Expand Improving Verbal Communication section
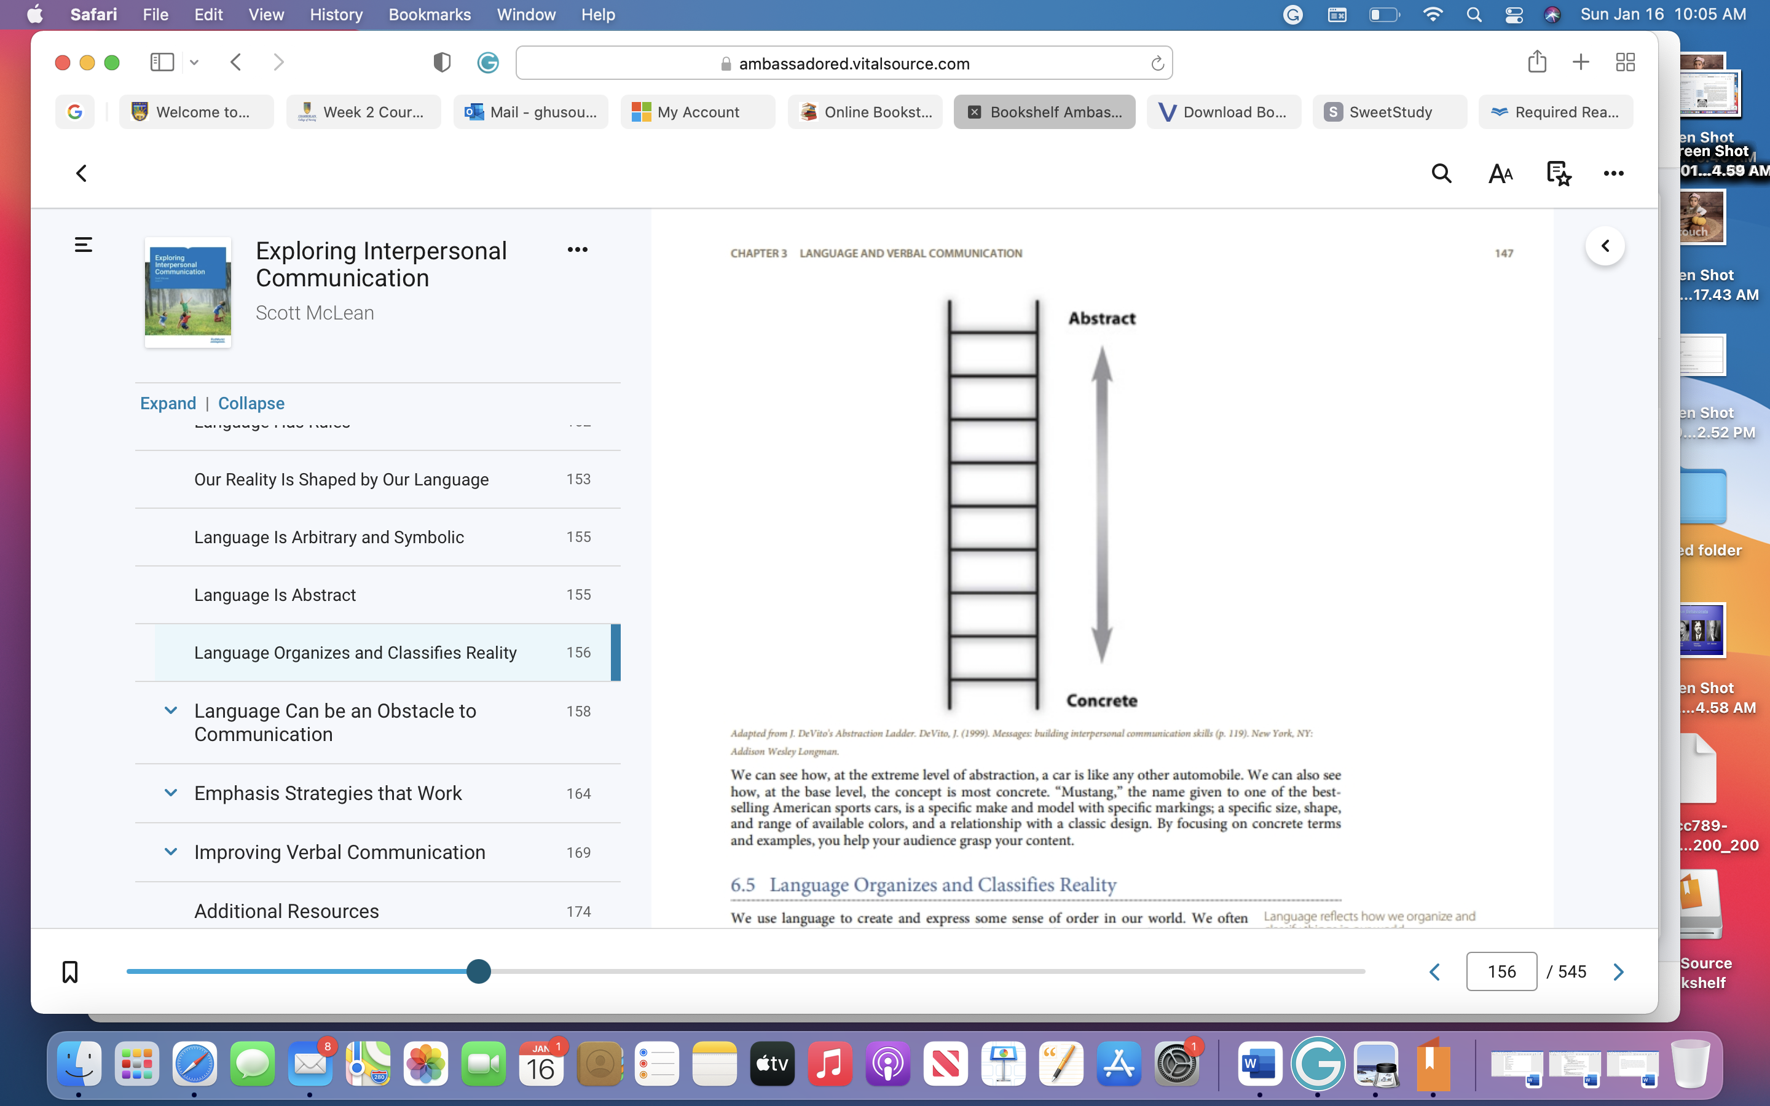 click(170, 852)
